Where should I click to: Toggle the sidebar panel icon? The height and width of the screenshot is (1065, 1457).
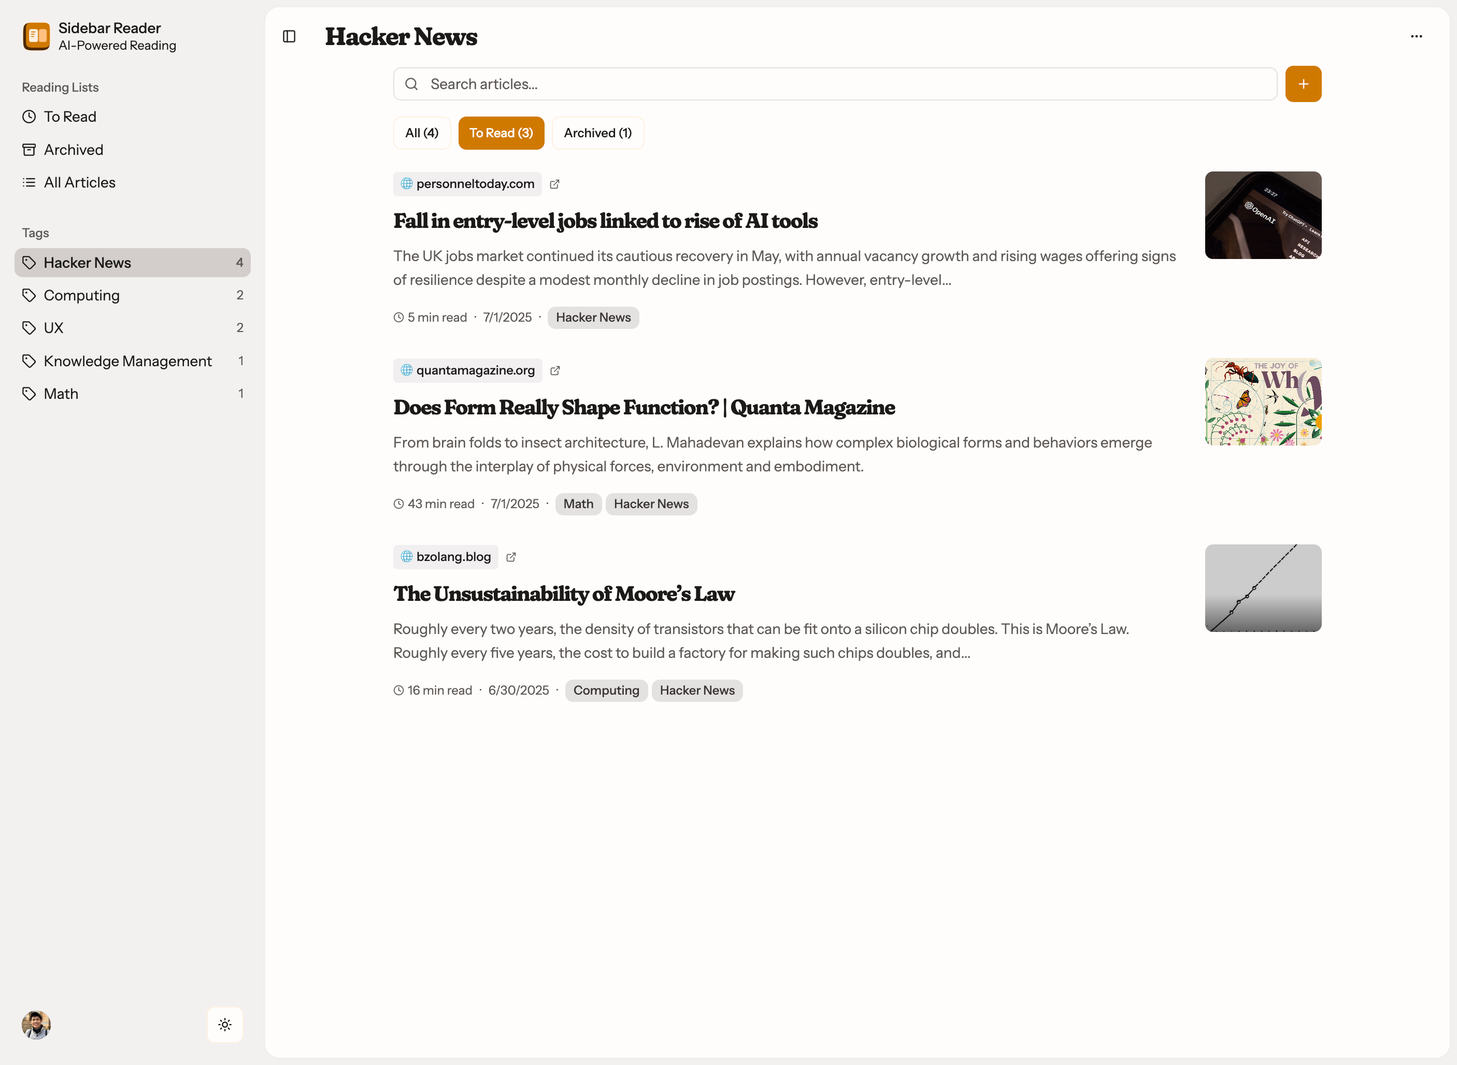pos(289,37)
